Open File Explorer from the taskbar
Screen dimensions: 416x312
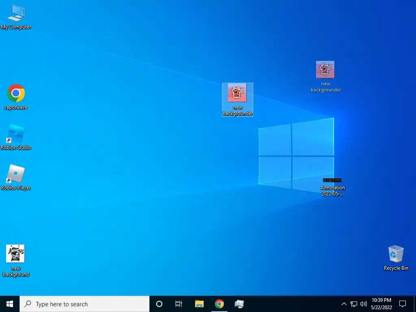199,304
